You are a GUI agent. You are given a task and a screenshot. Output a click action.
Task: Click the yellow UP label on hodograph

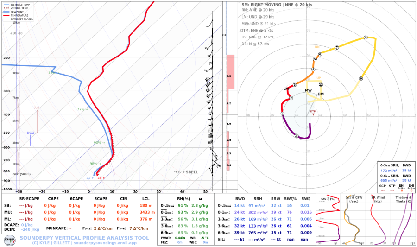click(x=319, y=78)
